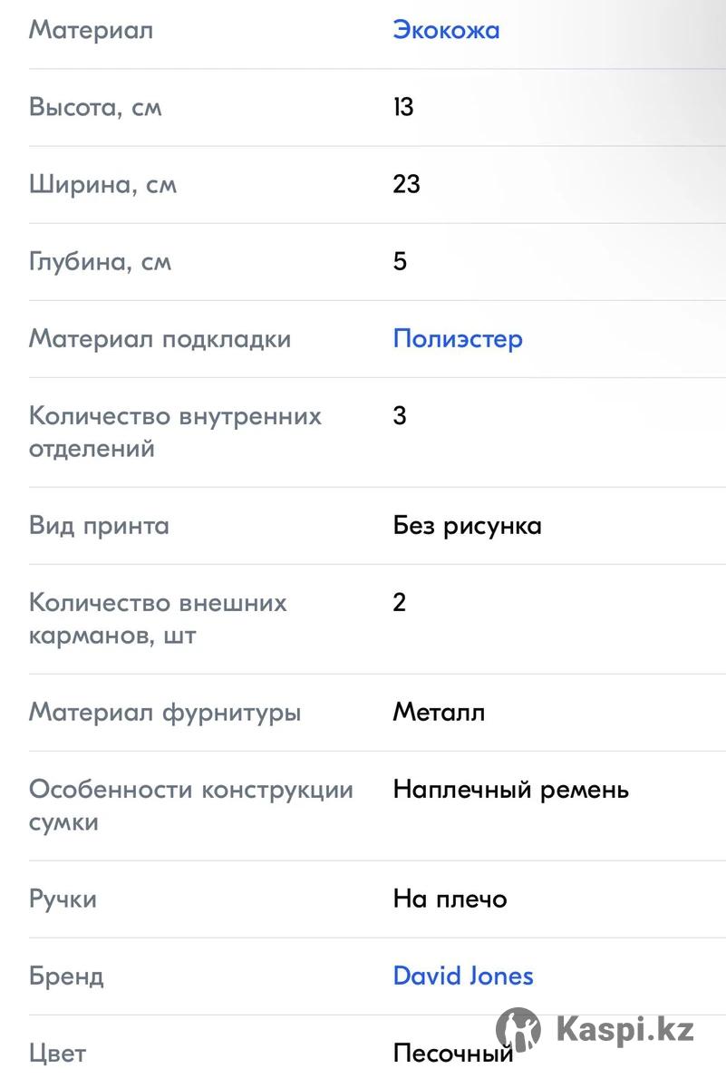Select the На плечо handles value
Image resolution: width=726 pixels, height=1088 pixels.
450,899
